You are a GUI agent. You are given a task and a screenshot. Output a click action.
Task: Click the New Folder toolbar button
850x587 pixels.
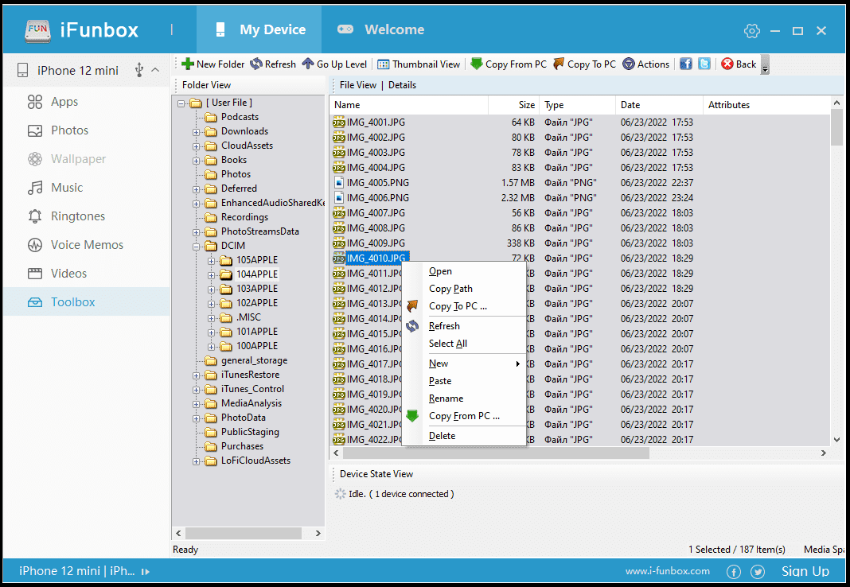coord(213,64)
